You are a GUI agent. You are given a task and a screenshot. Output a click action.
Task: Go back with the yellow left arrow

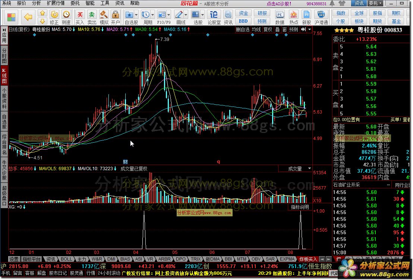tap(28, 17)
